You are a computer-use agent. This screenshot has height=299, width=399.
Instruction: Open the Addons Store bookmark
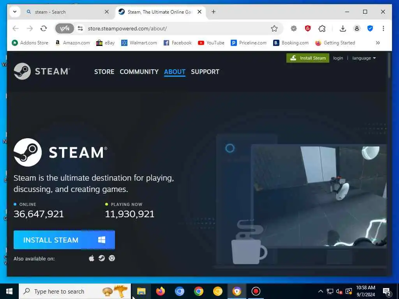[30, 43]
